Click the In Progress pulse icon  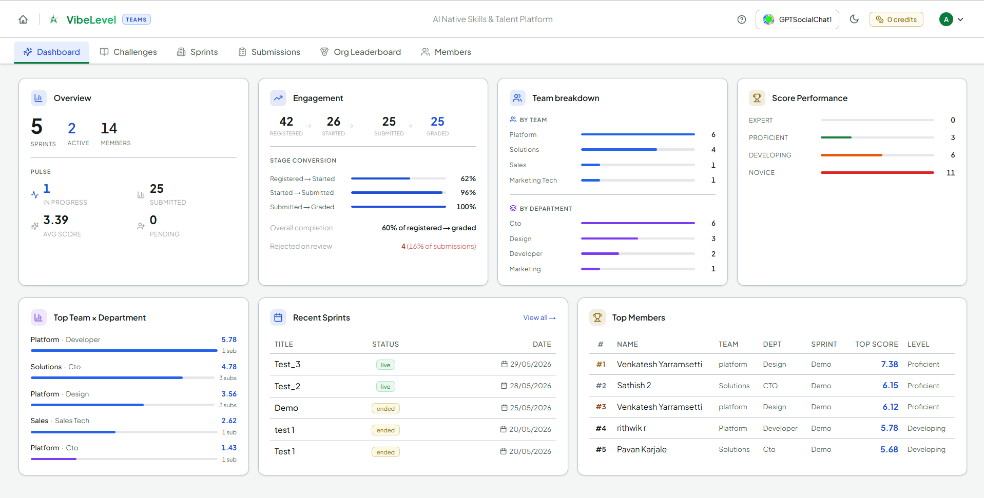(35, 195)
